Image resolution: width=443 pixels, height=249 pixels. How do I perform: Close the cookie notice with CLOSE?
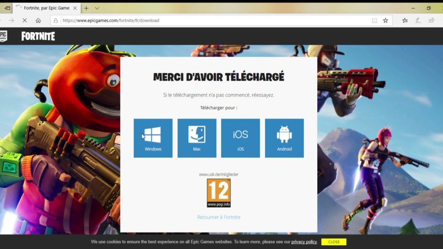334,242
